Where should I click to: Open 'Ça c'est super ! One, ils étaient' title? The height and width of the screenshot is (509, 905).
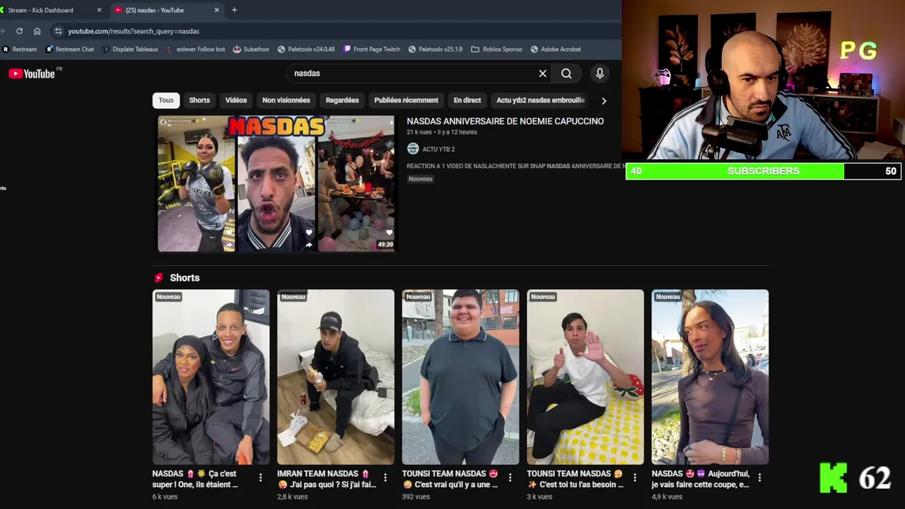[x=197, y=479]
